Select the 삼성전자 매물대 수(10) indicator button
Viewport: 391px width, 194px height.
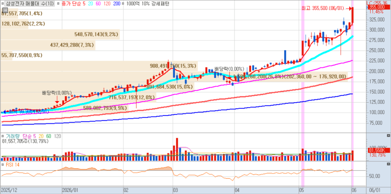click(x=30, y=4)
